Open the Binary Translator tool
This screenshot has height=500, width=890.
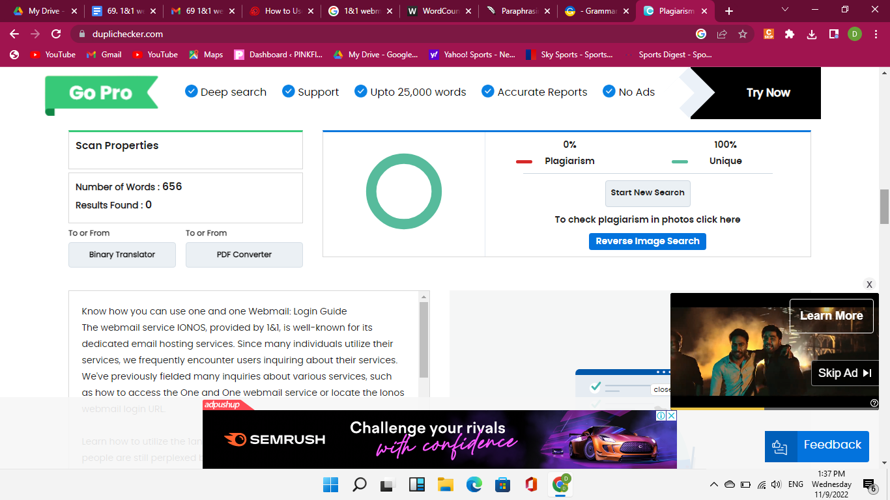(x=122, y=255)
